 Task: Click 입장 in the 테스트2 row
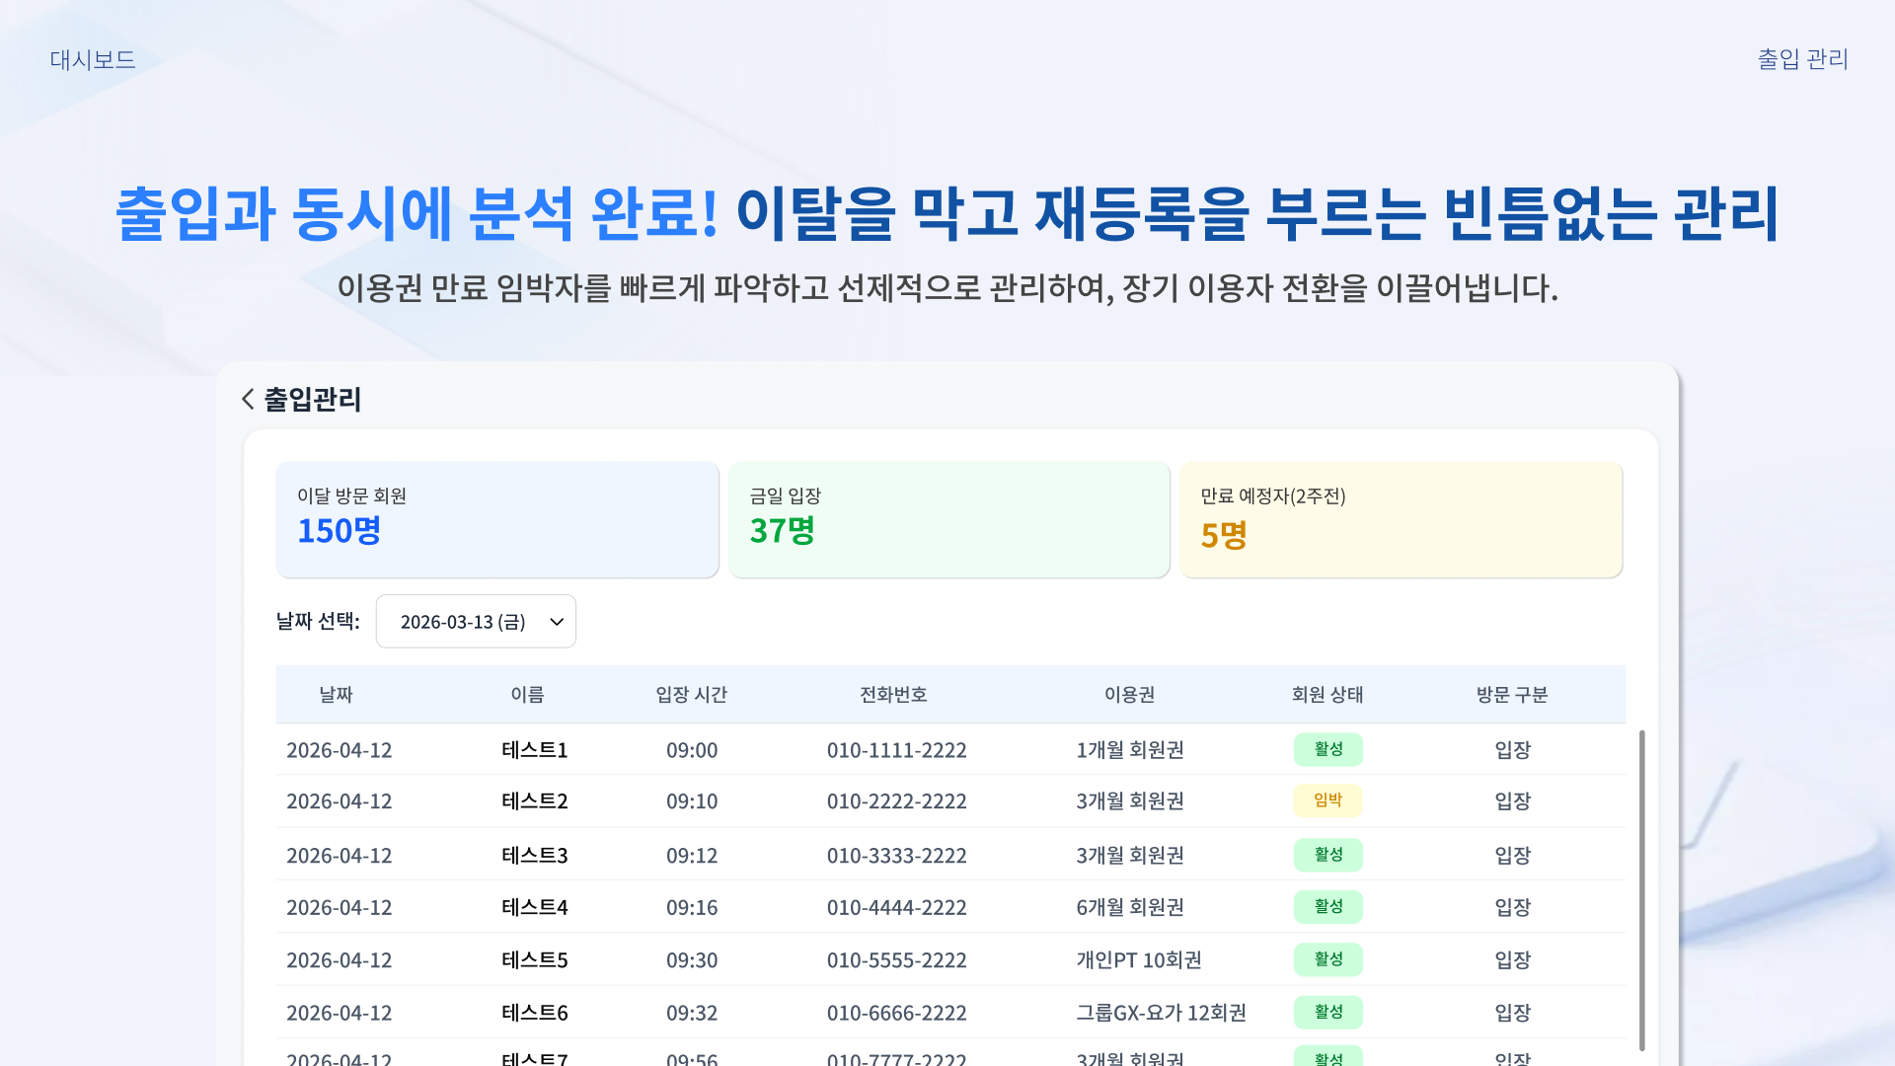coord(1512,801)
